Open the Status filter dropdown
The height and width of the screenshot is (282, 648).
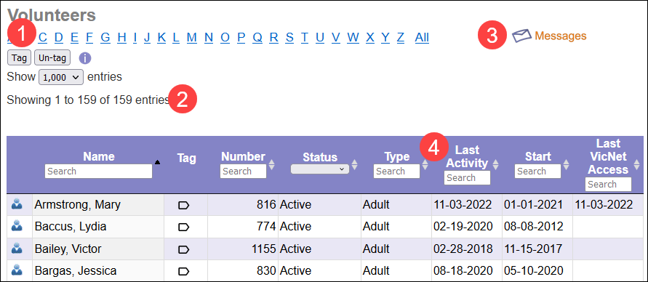[x=320, y=169]
